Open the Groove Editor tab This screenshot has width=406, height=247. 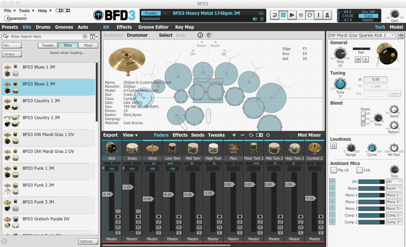153,27
